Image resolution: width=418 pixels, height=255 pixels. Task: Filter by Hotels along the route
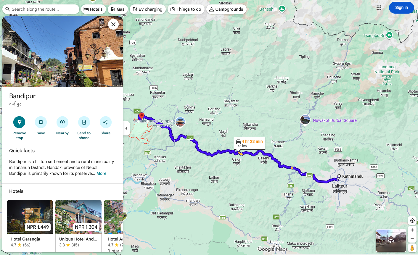coord(93,9)
